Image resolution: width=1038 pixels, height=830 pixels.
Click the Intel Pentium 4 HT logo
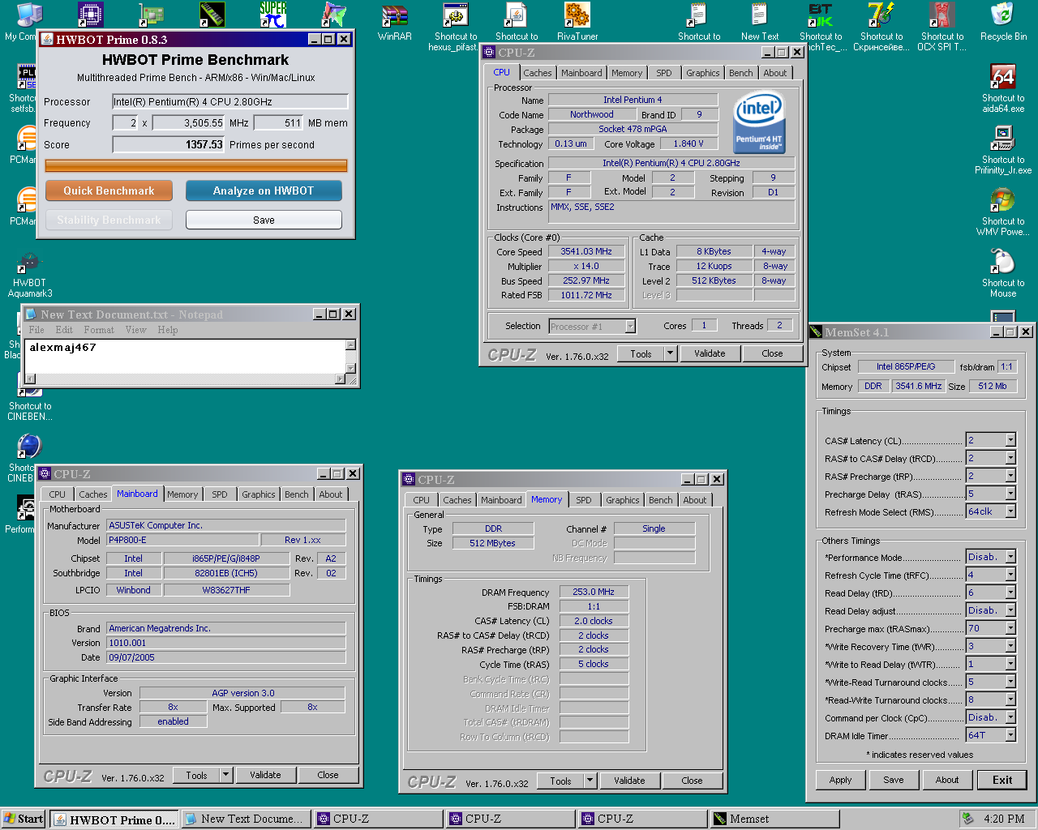[x=759, y=122]
